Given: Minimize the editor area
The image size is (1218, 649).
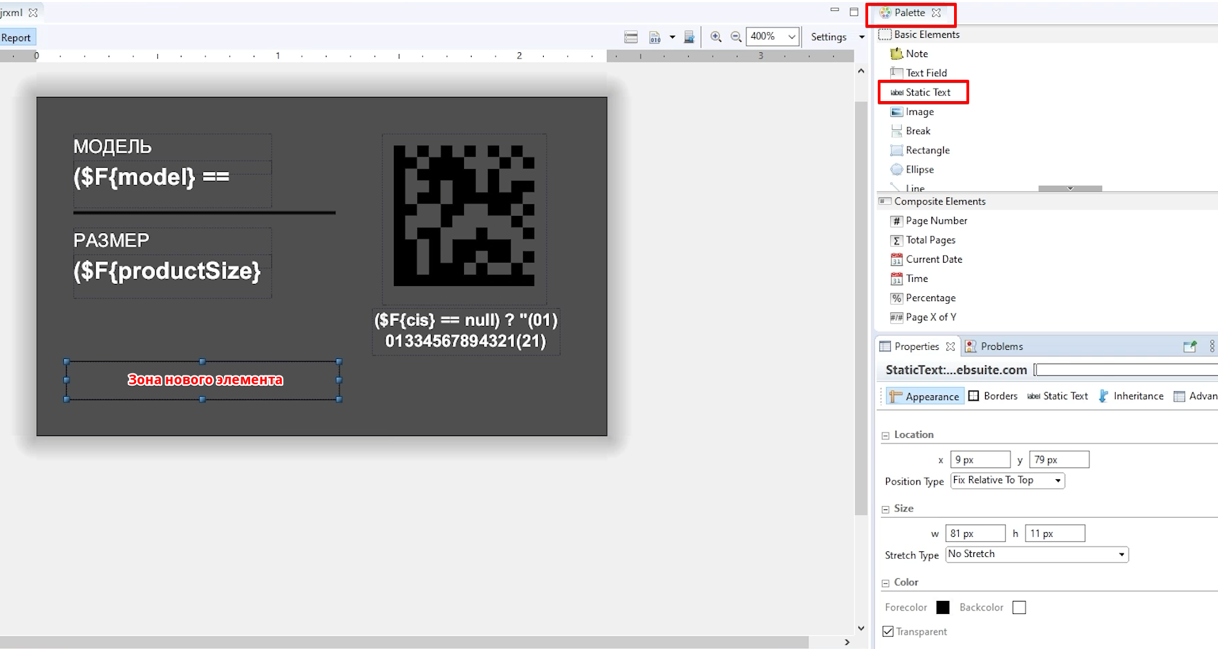Looking at the screenshot, I should [834, 10].
